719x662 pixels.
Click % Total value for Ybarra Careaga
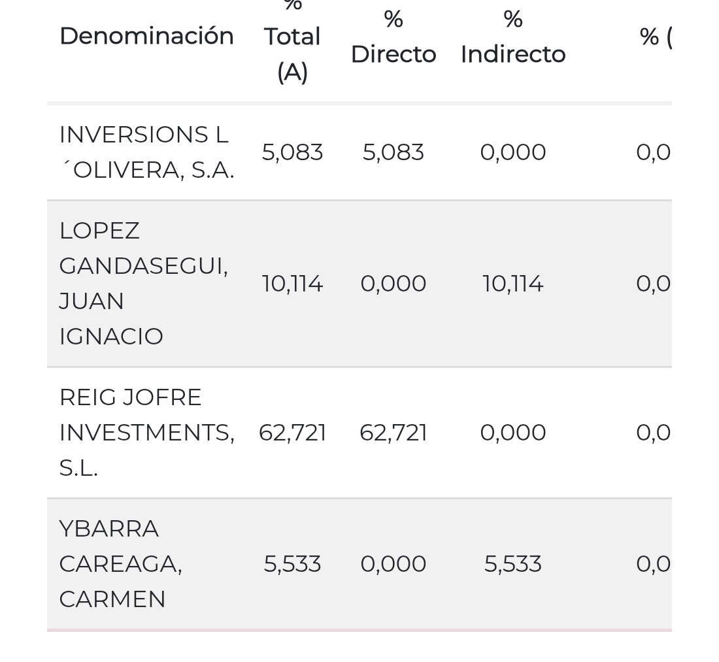pyautogui.click(x=292, y=564)
